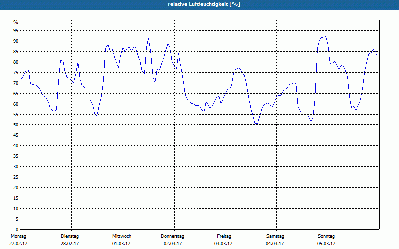The width and height of the screenshot is (399, 249).
Task: Click the y-axis value 30
Action: point(16,167)
